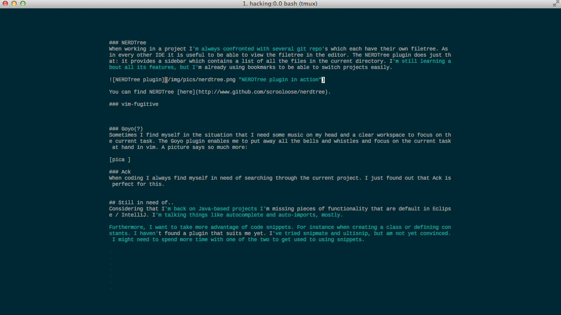Click the line starting 'When coding I always'
The image size is (561, 315).
(x=280, y=178)
